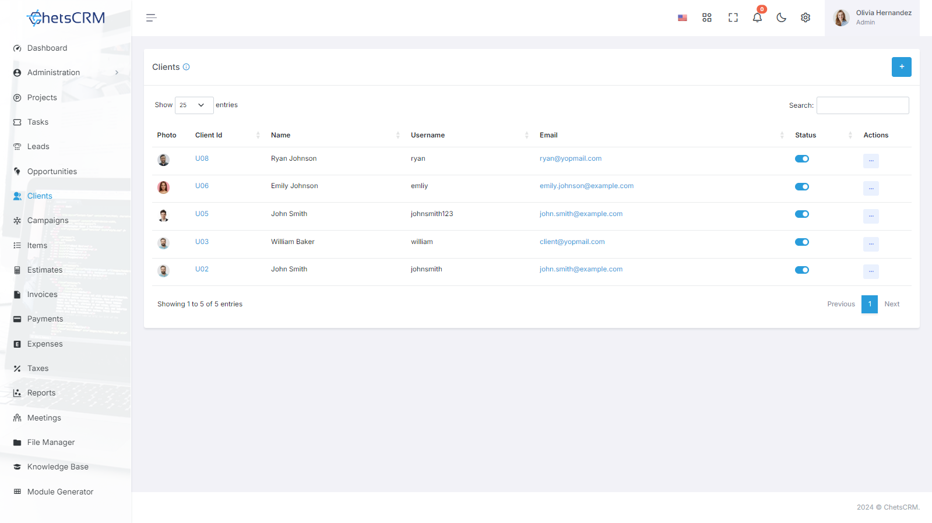
Task: Toggle status switch for Ryan Johnson
Action: tap(802, 159)
